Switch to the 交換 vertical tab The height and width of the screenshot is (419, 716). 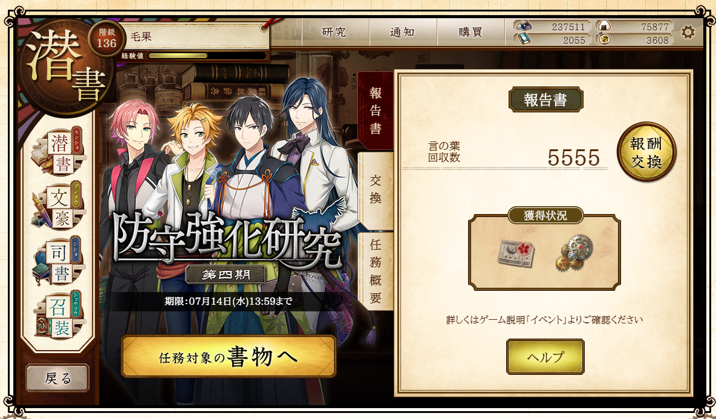376,191
